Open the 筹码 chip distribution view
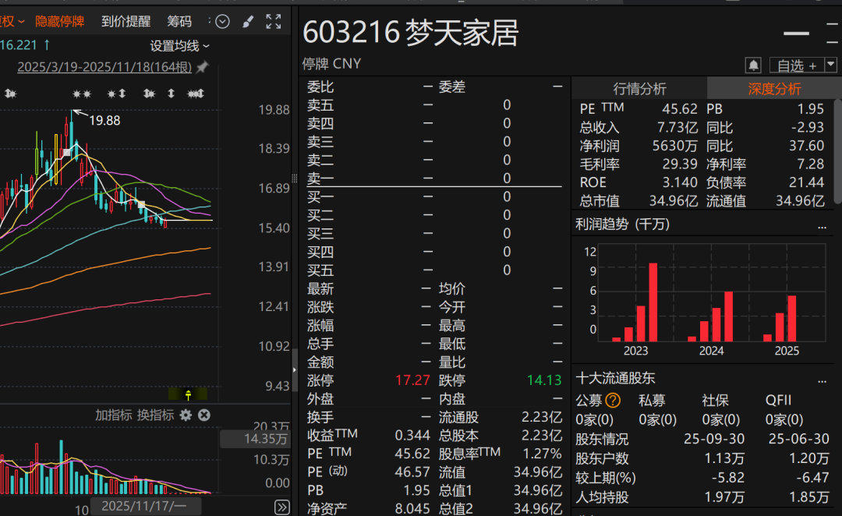Screen dimensions: 842x516 [179, 22]
